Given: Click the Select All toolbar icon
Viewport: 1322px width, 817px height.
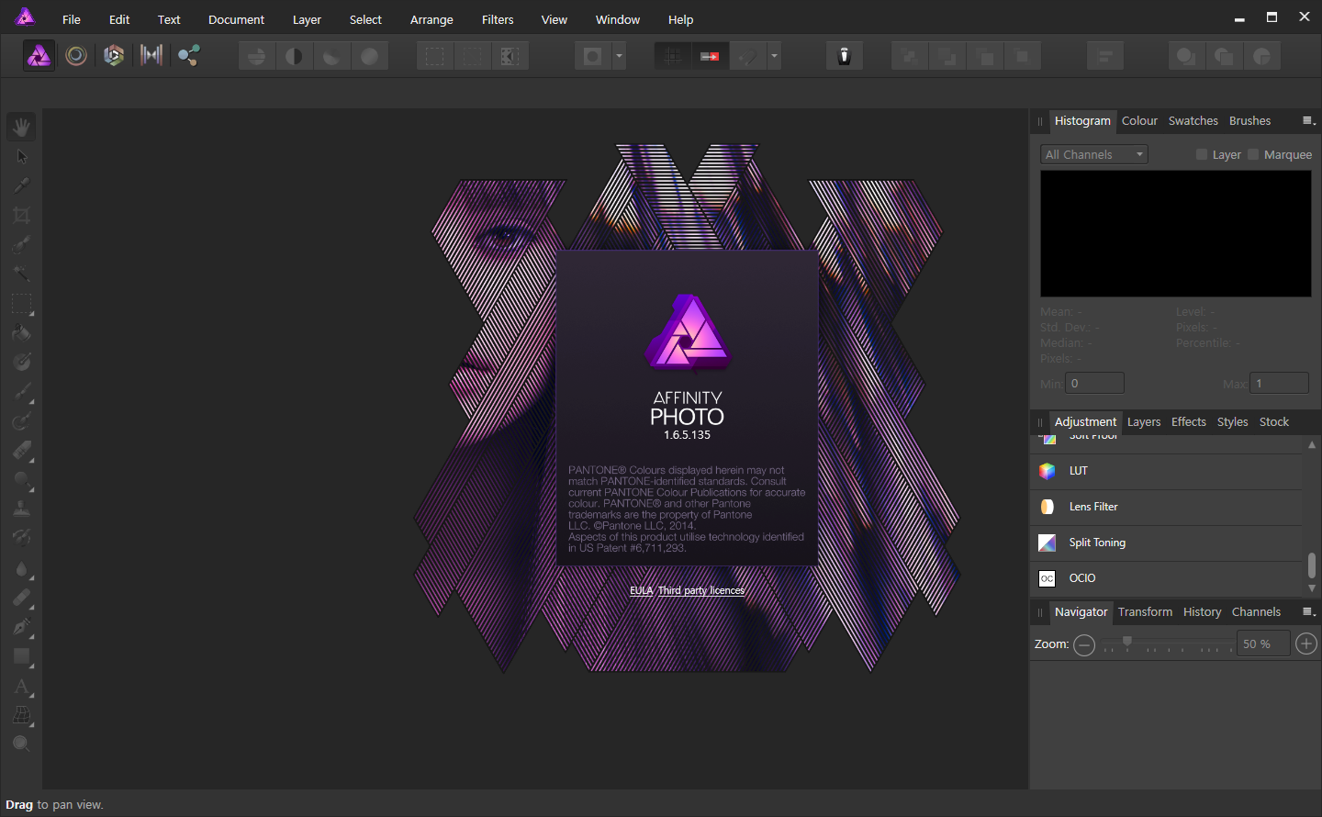Looking at the screenshot, I should click(435, 56).
